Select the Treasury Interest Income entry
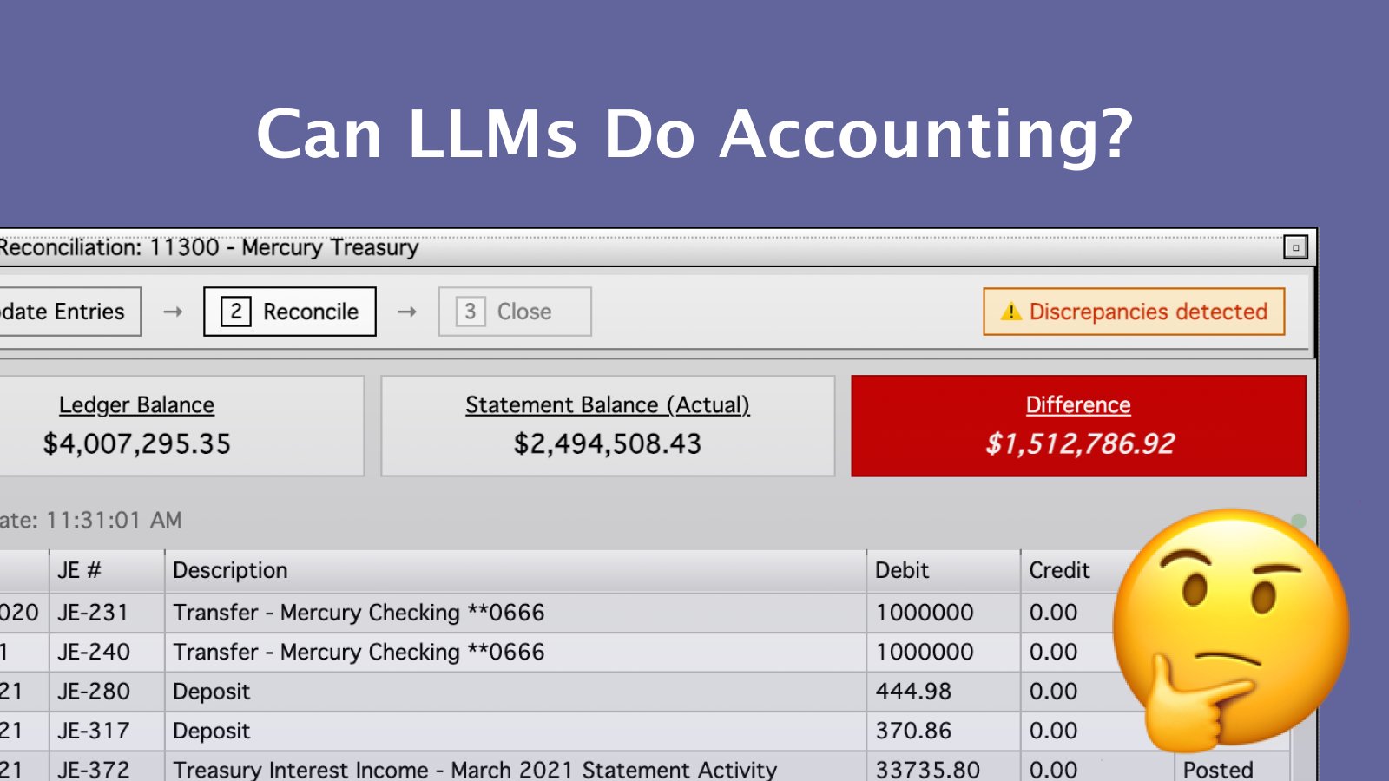The width and height of the screenshot is (1389, 781). point(475,769)
